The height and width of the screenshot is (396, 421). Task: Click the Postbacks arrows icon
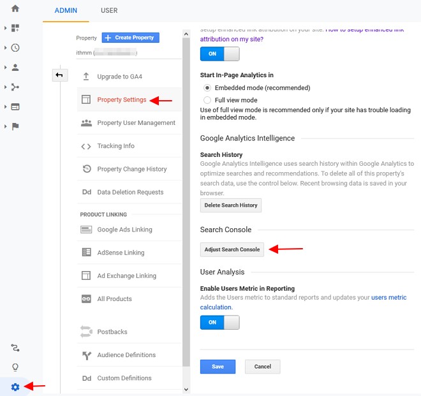tap(86, 332)
